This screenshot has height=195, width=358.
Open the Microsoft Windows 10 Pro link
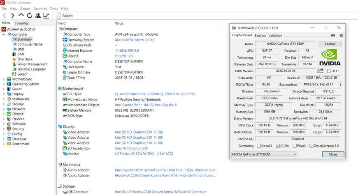click(x=135, y=40)
